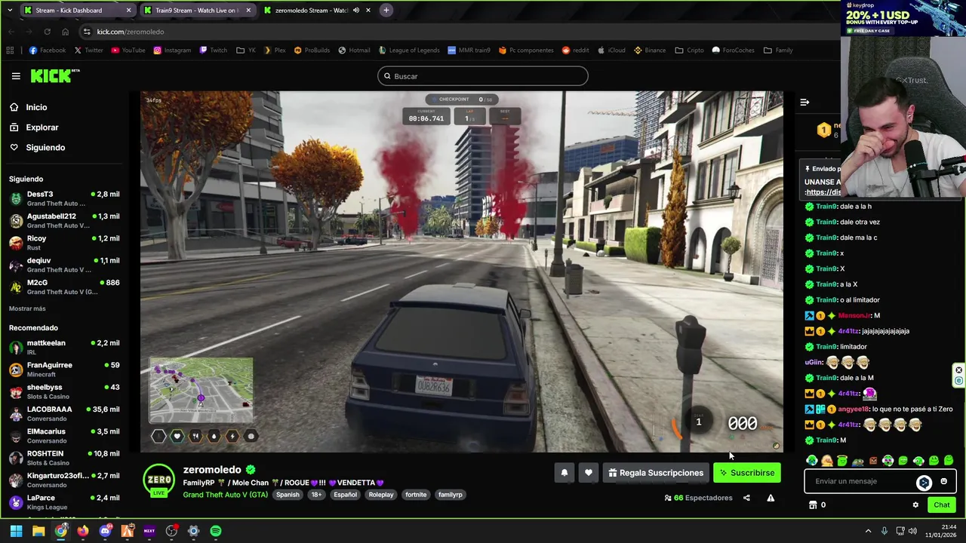Image resolution: width=966 pixels, height=543 pixels.
Task: Insert the duck emote in quick bar
Action: (827, 461)
